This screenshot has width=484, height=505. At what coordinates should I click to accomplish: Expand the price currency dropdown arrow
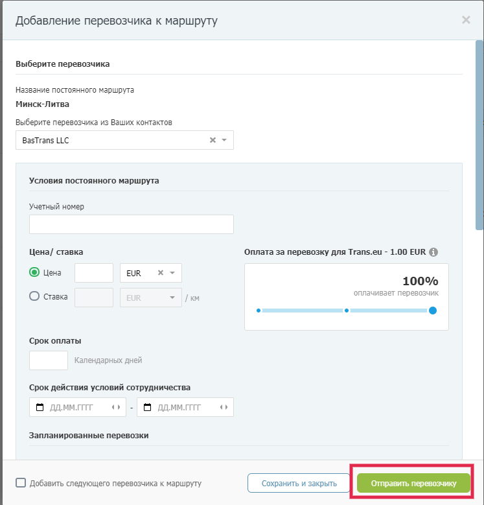click(x=172, y=273)
